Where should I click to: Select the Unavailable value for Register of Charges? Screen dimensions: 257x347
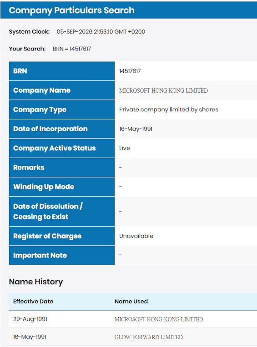point(136,236)
